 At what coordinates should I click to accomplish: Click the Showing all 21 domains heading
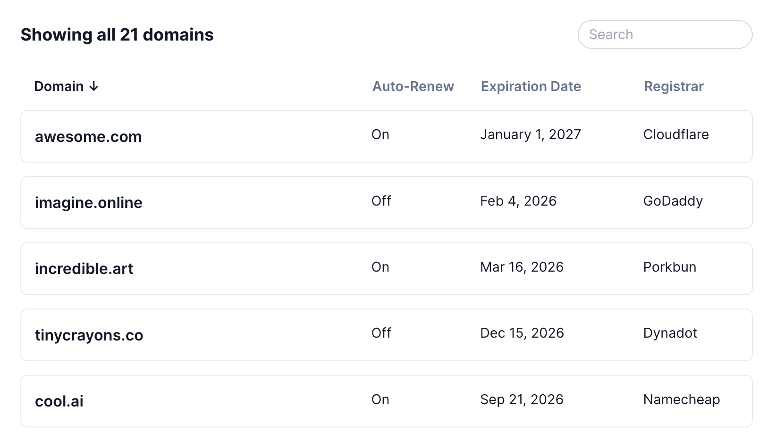tap(117, 35)
